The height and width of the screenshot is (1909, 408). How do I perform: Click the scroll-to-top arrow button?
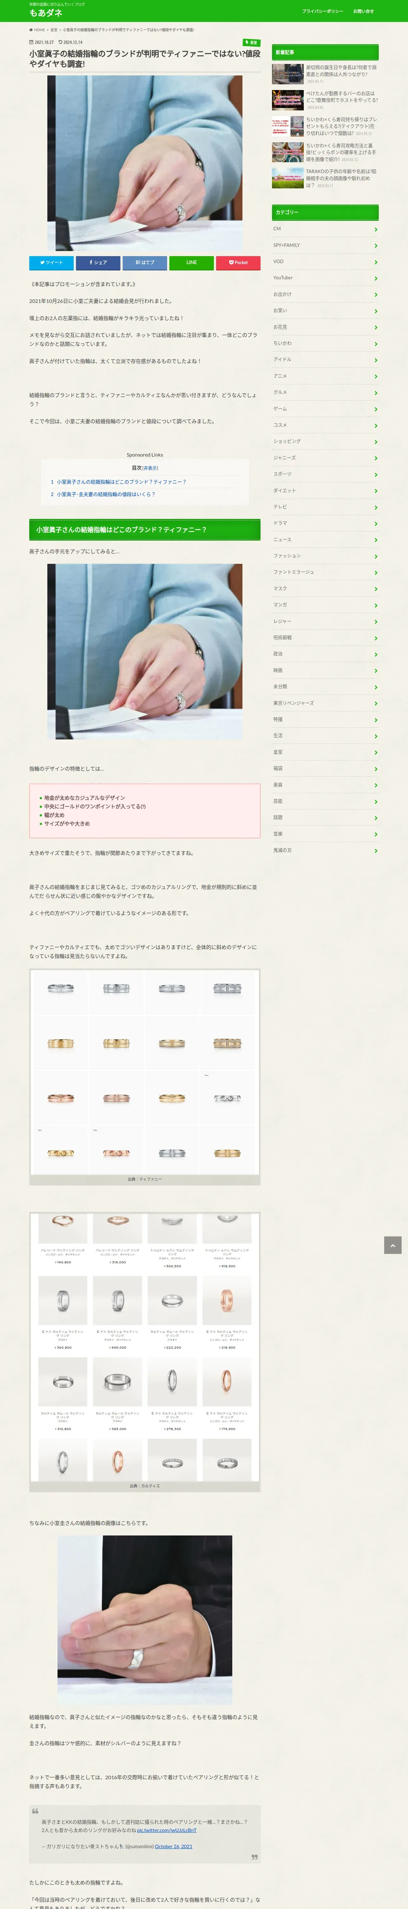pyautogui.click(x=392, y=1245)
